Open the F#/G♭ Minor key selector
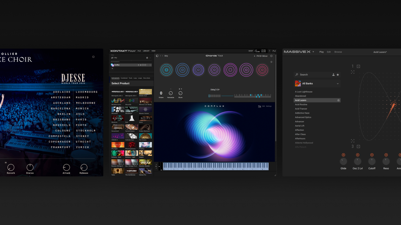 (262, 56)
